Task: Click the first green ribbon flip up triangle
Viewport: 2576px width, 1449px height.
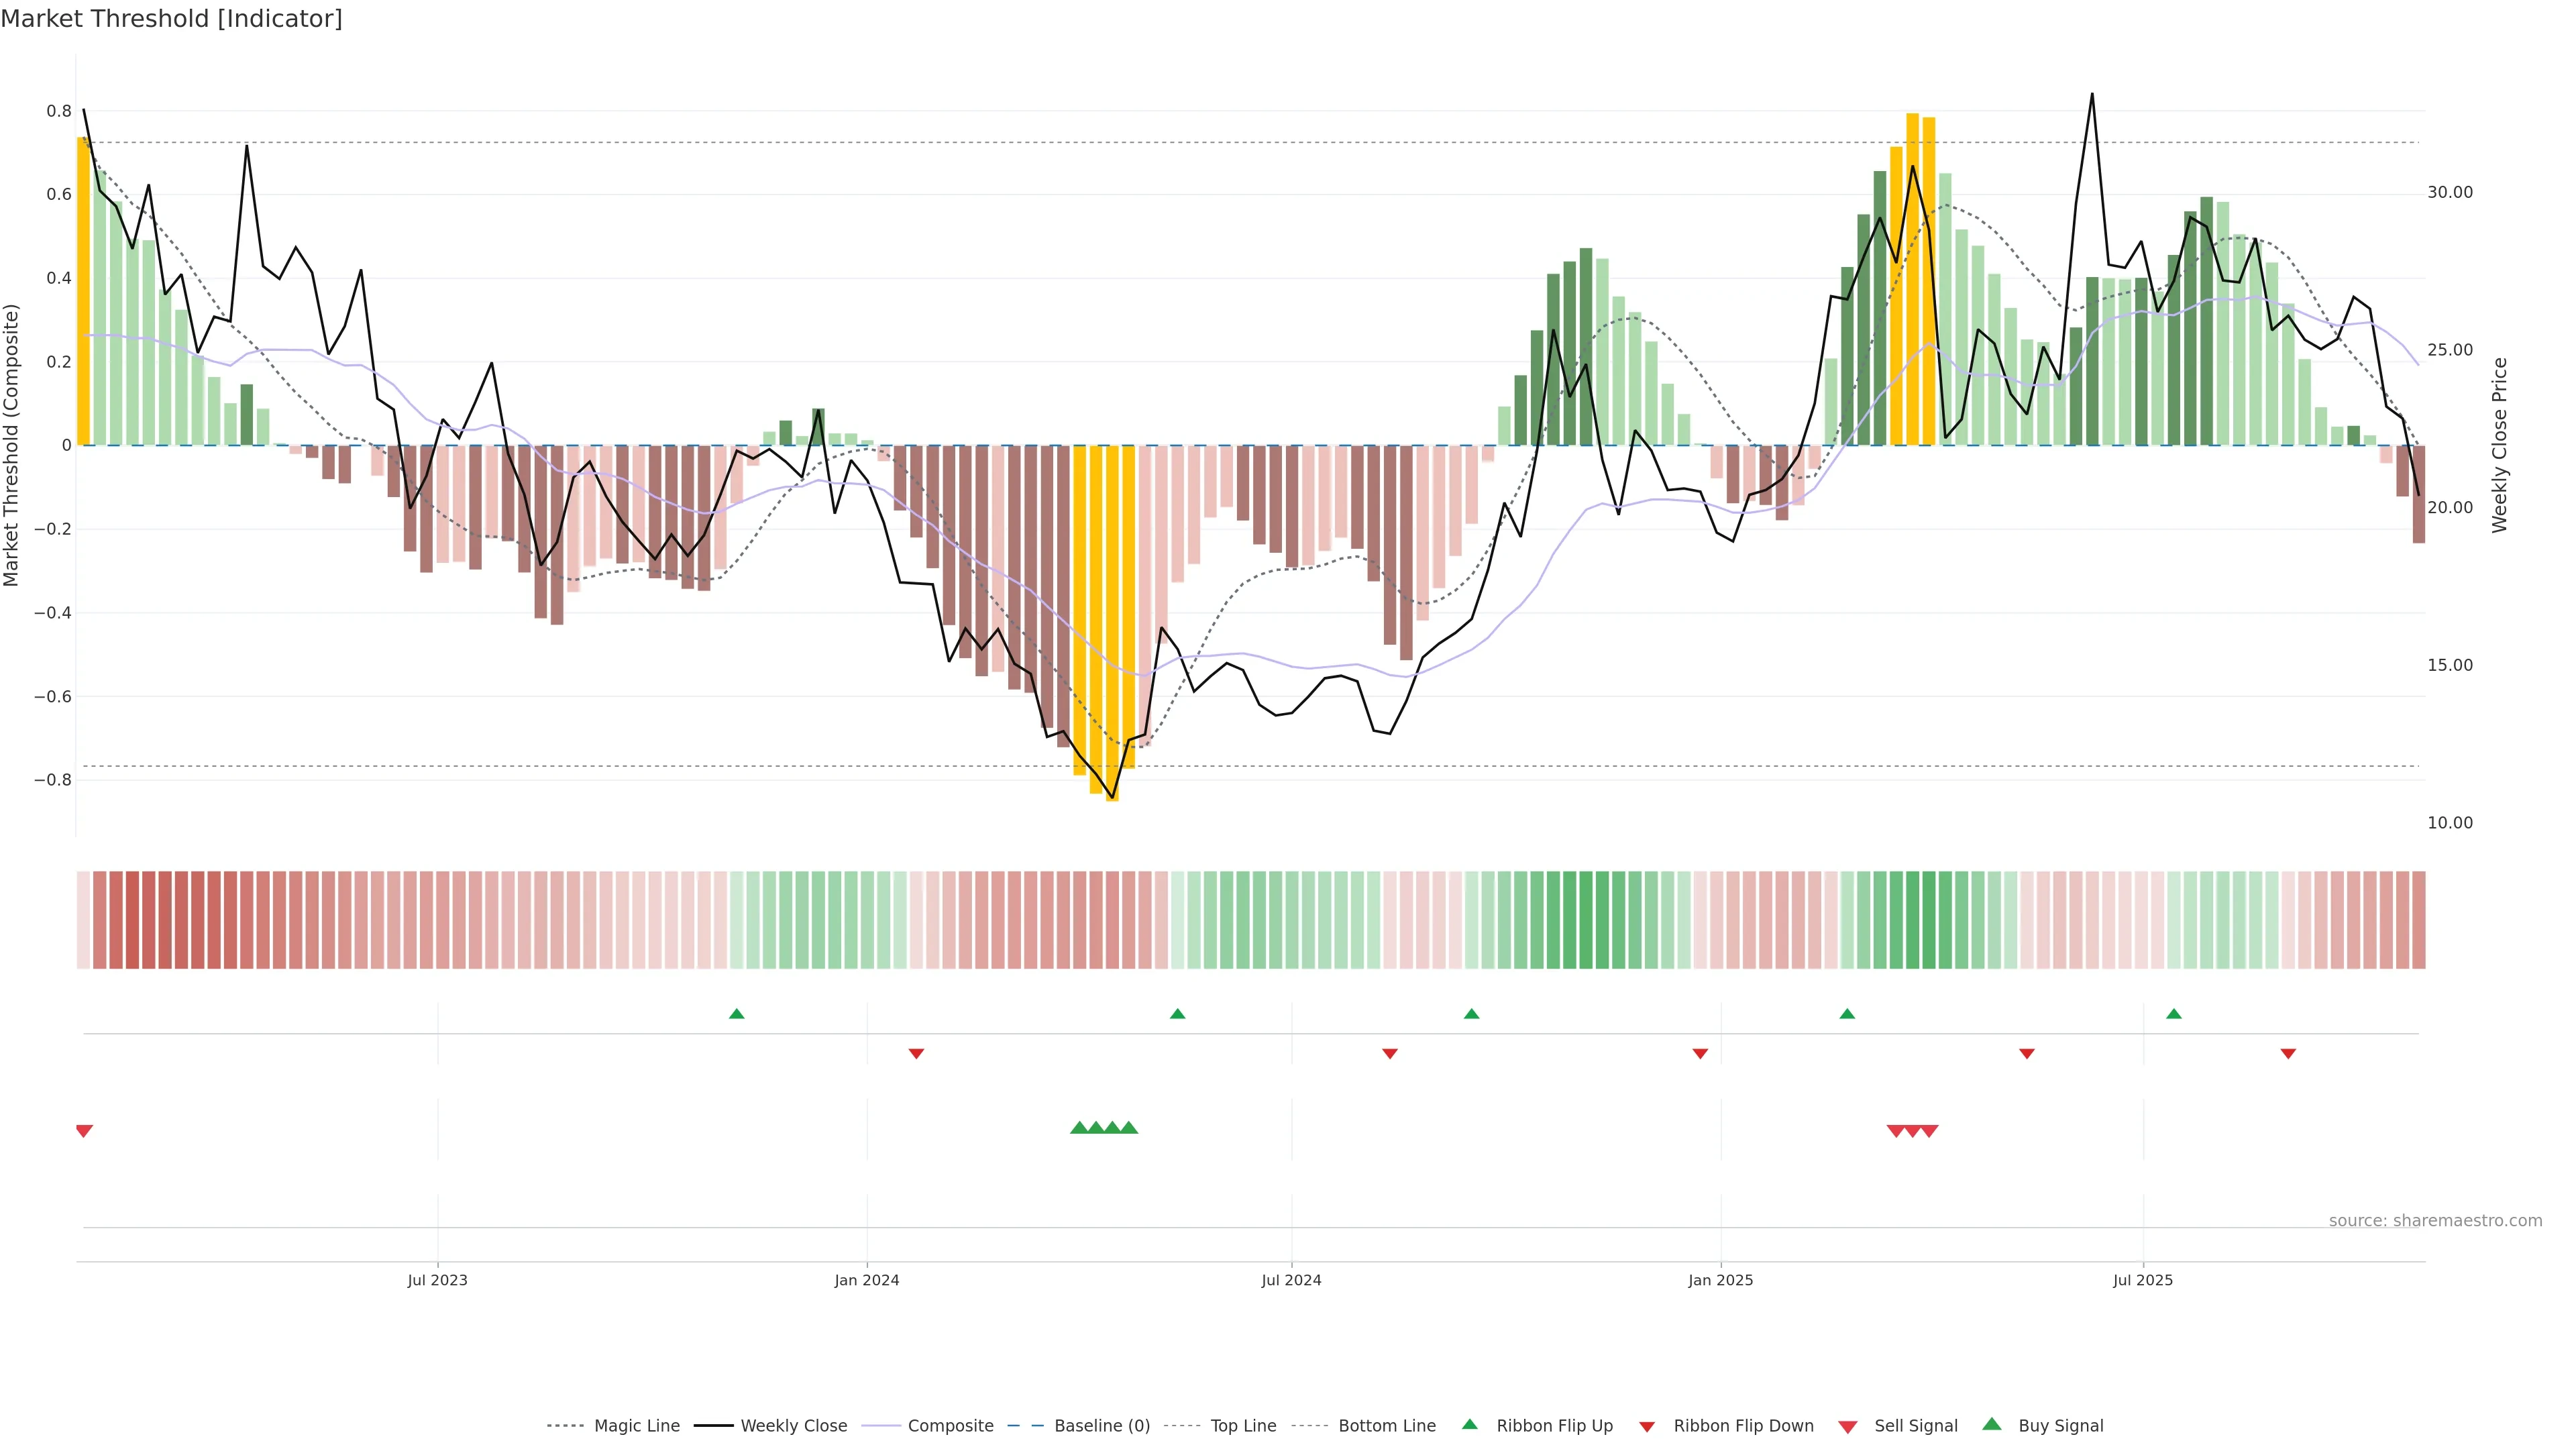Action: click(x=737, y=1014)
